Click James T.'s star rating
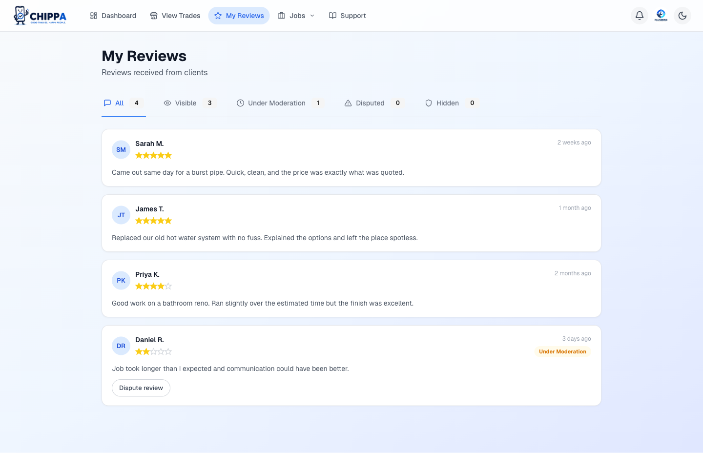The image size is (703, 453). (153, 221)
